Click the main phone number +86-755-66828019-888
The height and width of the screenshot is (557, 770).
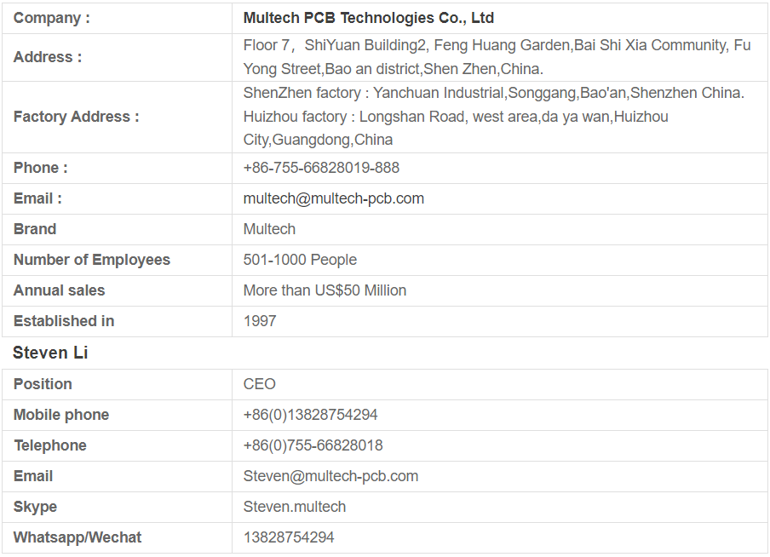pyautogui.click(x=321, y=168)
